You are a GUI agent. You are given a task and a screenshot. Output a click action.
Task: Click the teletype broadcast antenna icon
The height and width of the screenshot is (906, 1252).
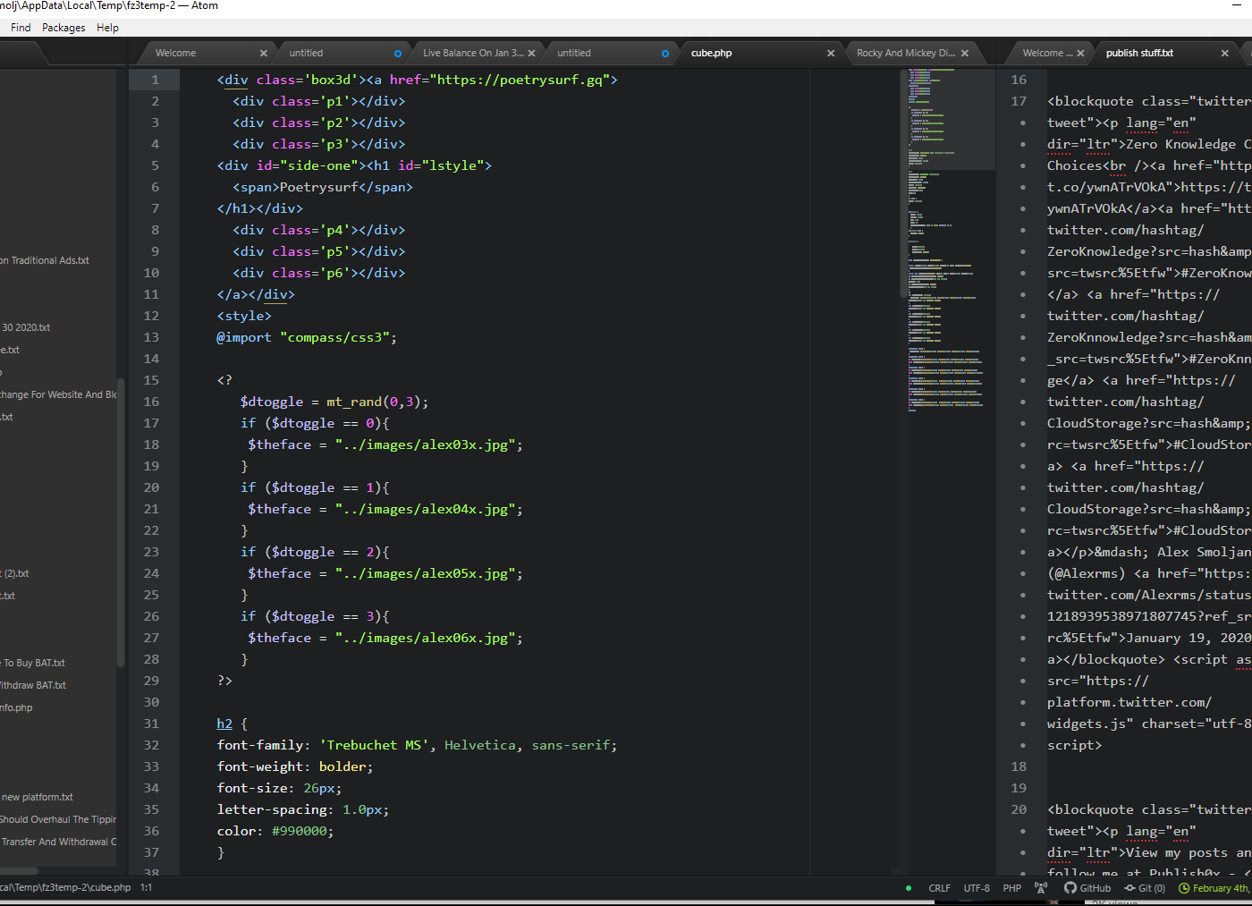coord(1041,888)
